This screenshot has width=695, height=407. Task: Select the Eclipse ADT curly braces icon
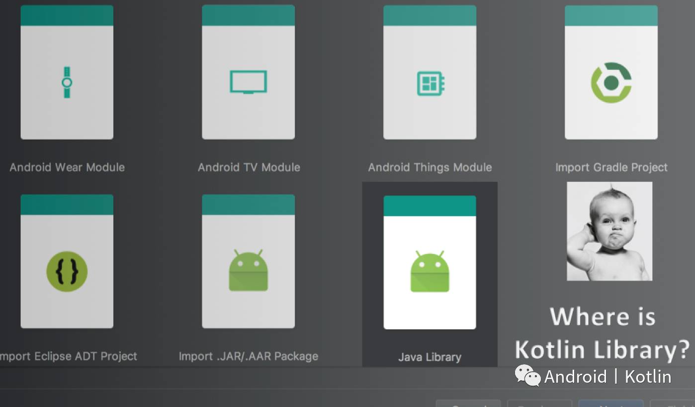[67, 271]
